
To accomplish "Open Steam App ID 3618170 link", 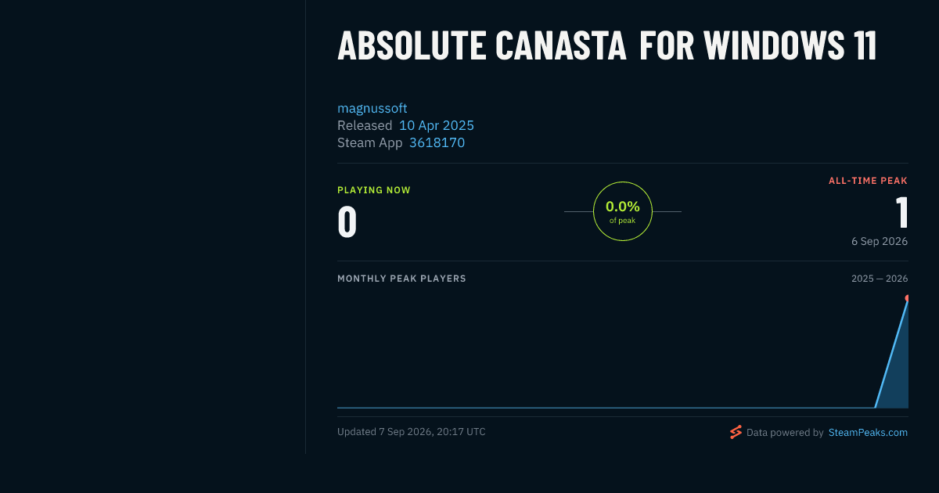I will click(x=437, y=142).
